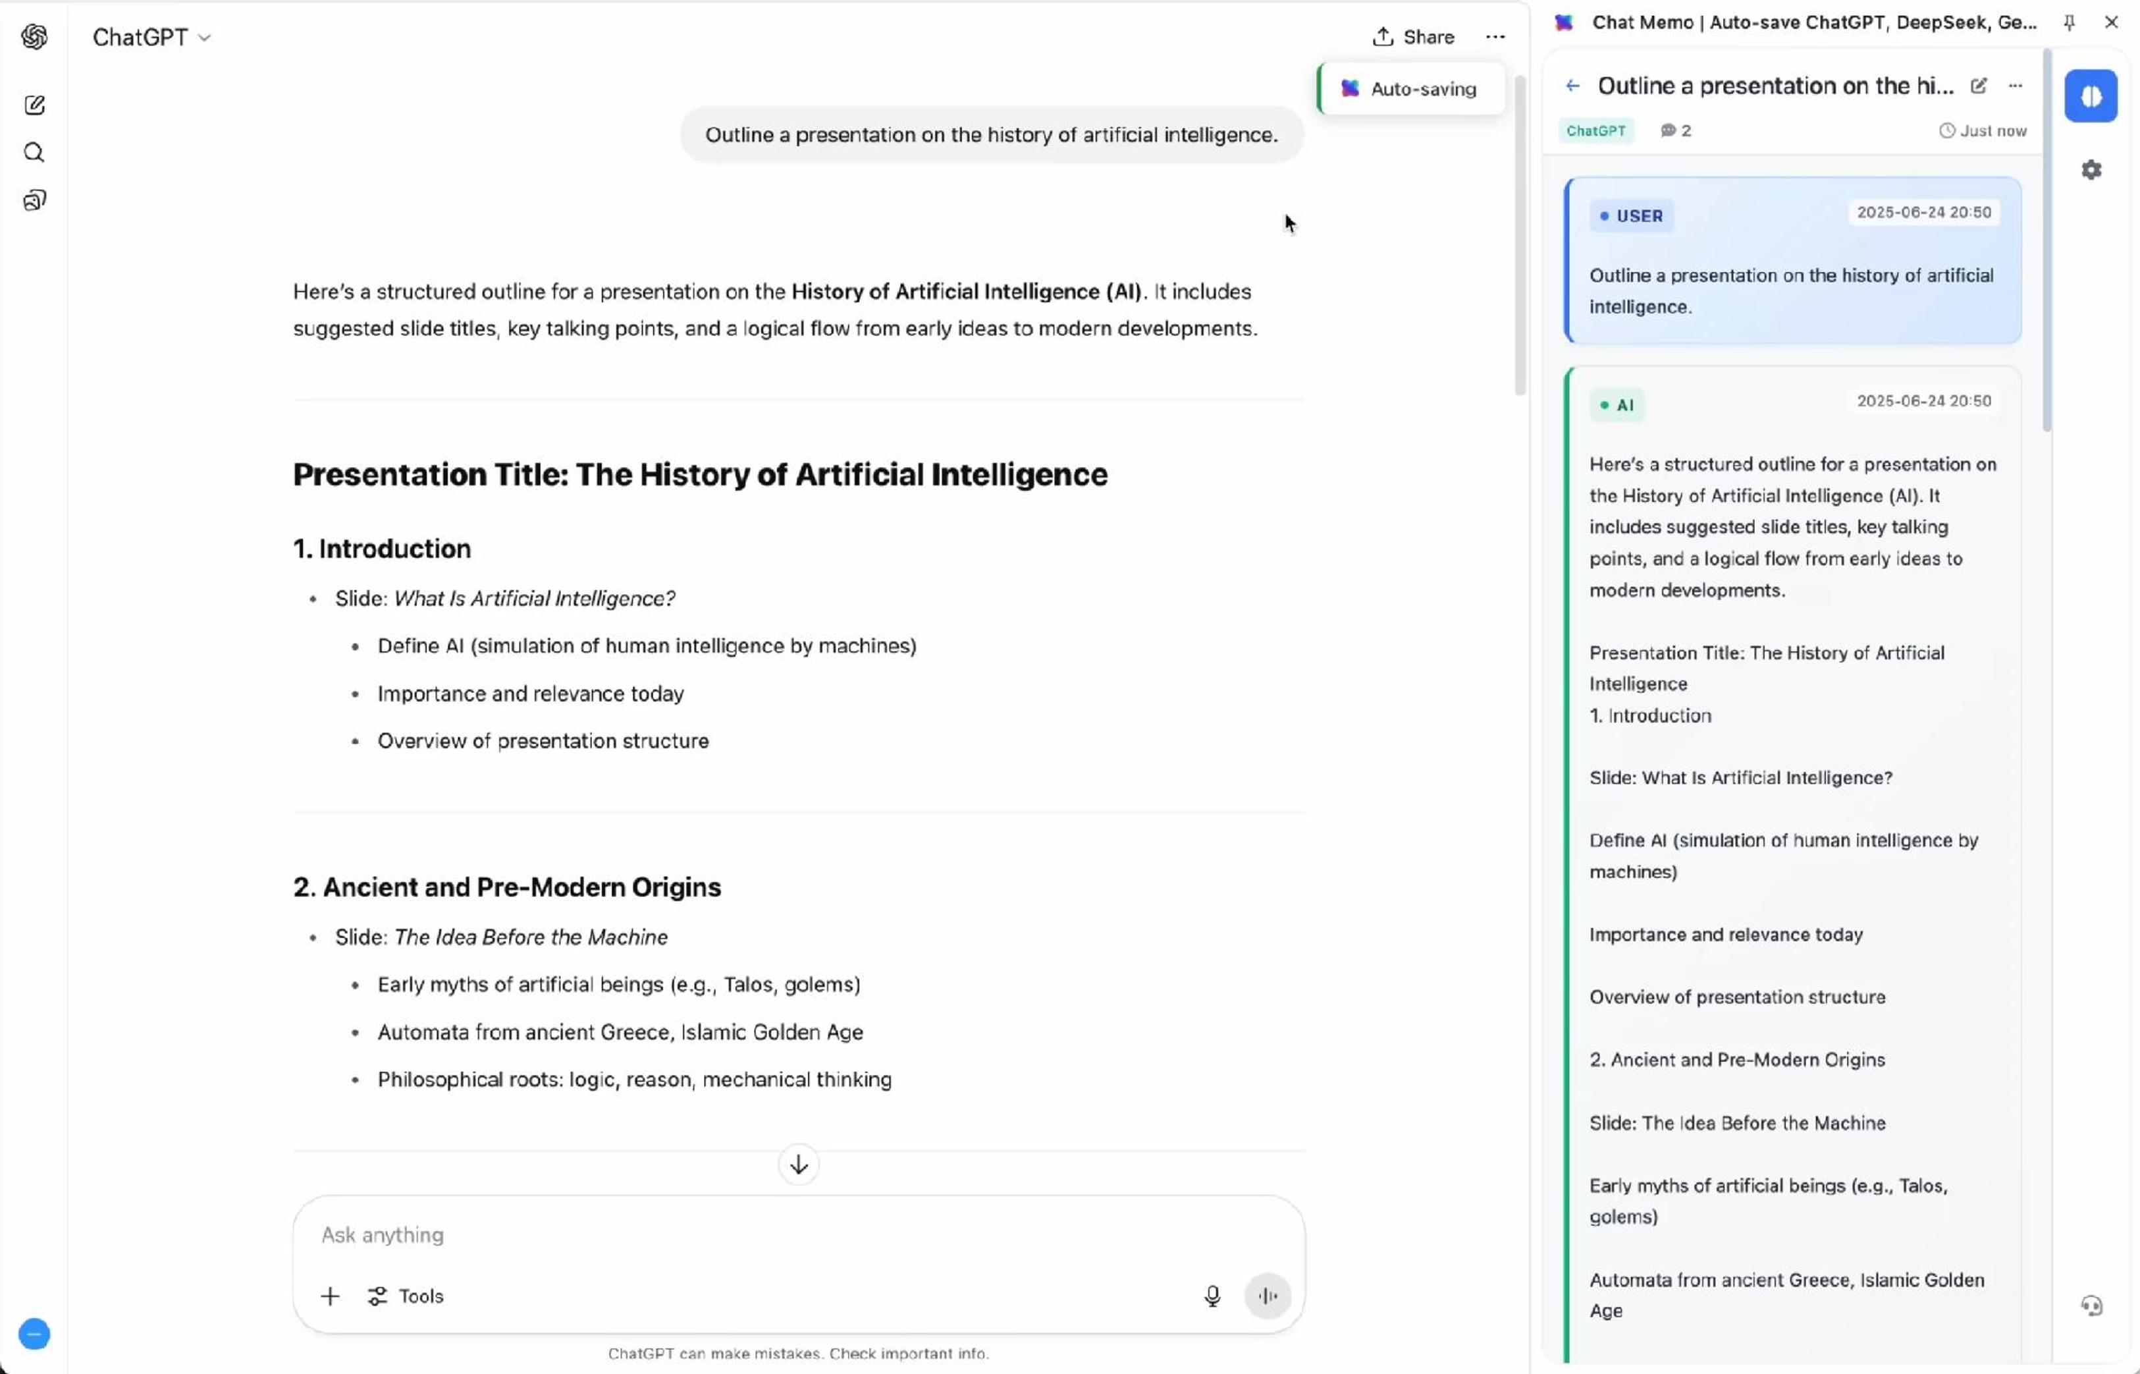Go back using Chat Memo's left arrow
This screenshot has height=1374, width=2140.
(x=1572, y=86)
